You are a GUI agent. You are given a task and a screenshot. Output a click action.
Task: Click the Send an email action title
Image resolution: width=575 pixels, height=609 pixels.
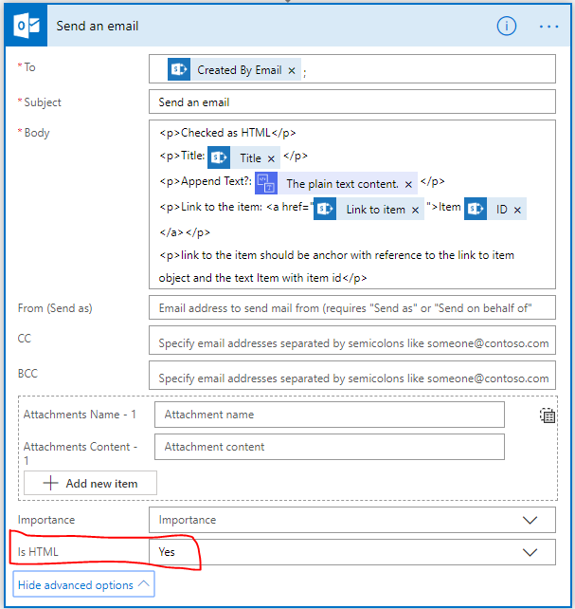(98, 26)
